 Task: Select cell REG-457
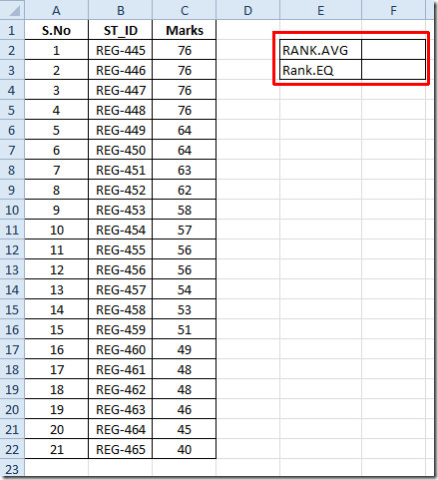tap(120, 289)
